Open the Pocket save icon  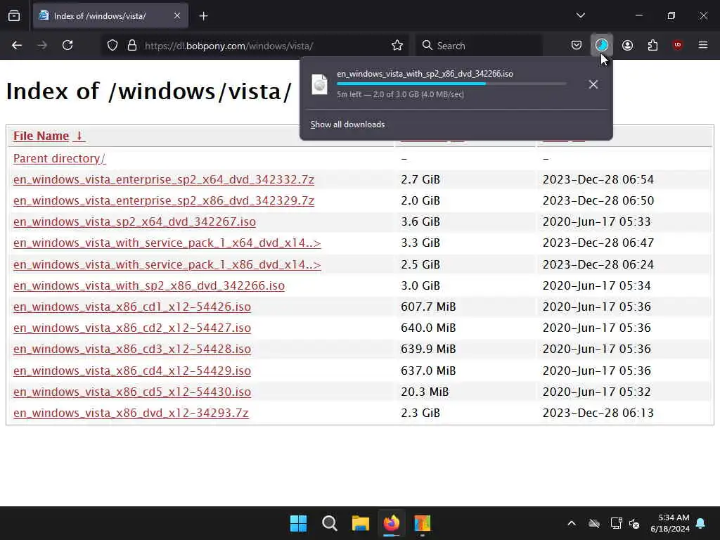577,45
